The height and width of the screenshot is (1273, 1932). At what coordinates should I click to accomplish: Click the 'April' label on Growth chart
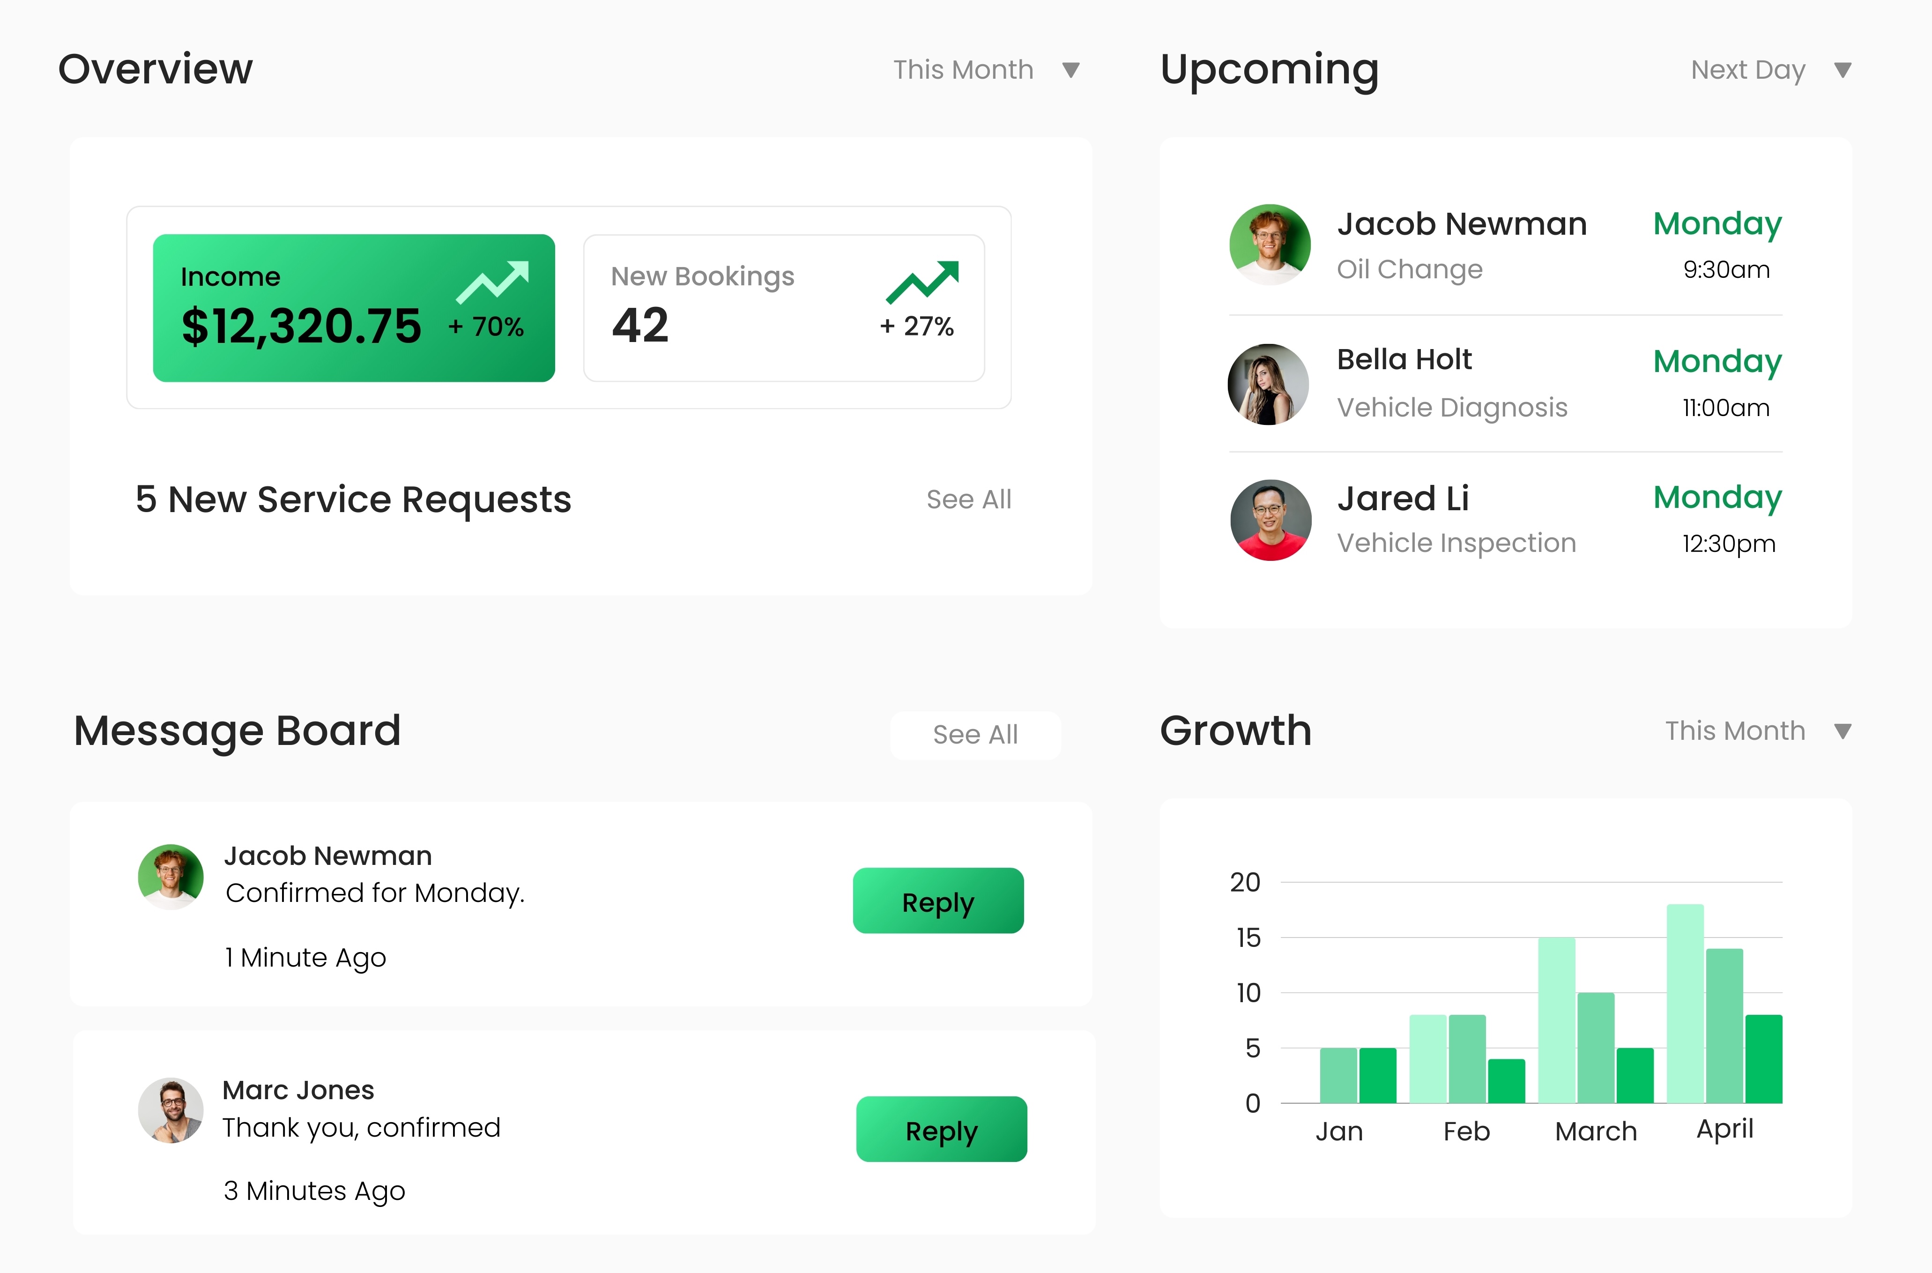[x=1725, y=1130]
